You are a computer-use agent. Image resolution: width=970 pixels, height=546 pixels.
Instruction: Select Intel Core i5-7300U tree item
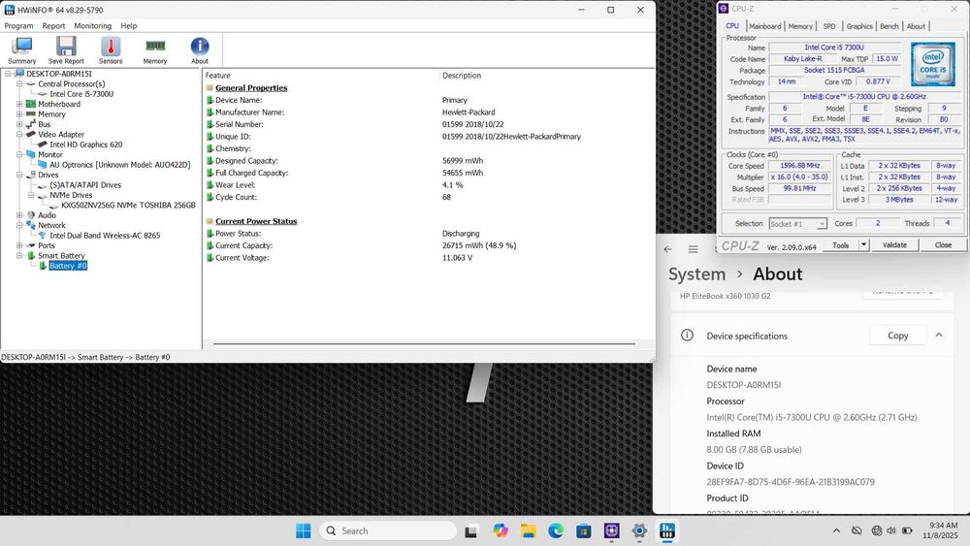(x=81, y=94)
